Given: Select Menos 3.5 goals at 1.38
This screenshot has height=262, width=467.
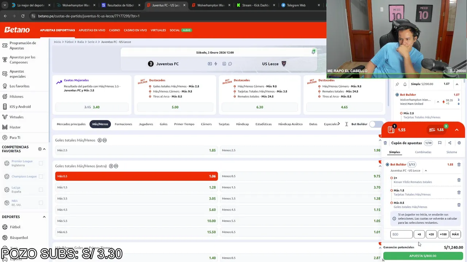Looking at the screenshot, I should tap(301, 198).
